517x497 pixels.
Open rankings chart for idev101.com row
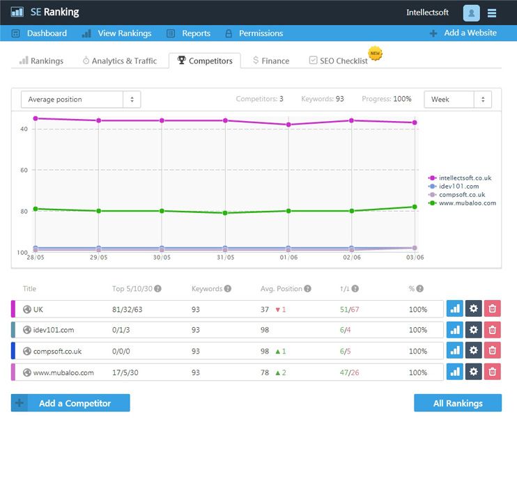click(x=455, y=330)
